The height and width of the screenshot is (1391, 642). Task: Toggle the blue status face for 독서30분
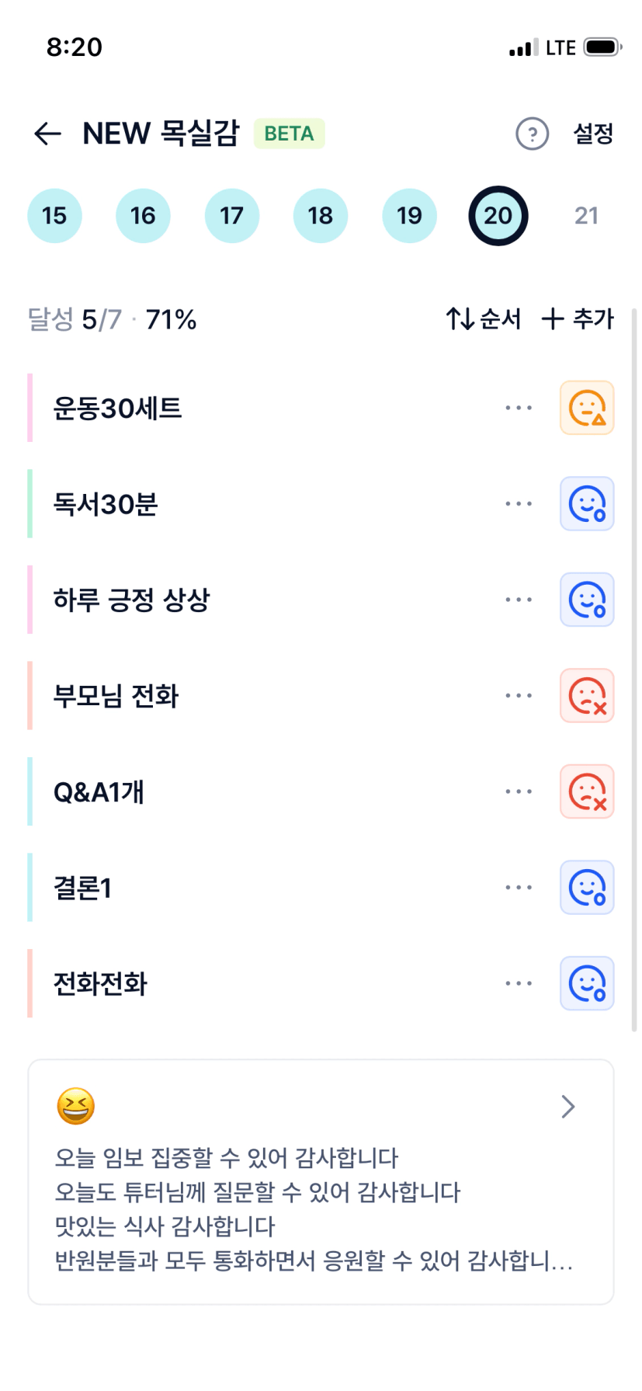click(587, 504)
